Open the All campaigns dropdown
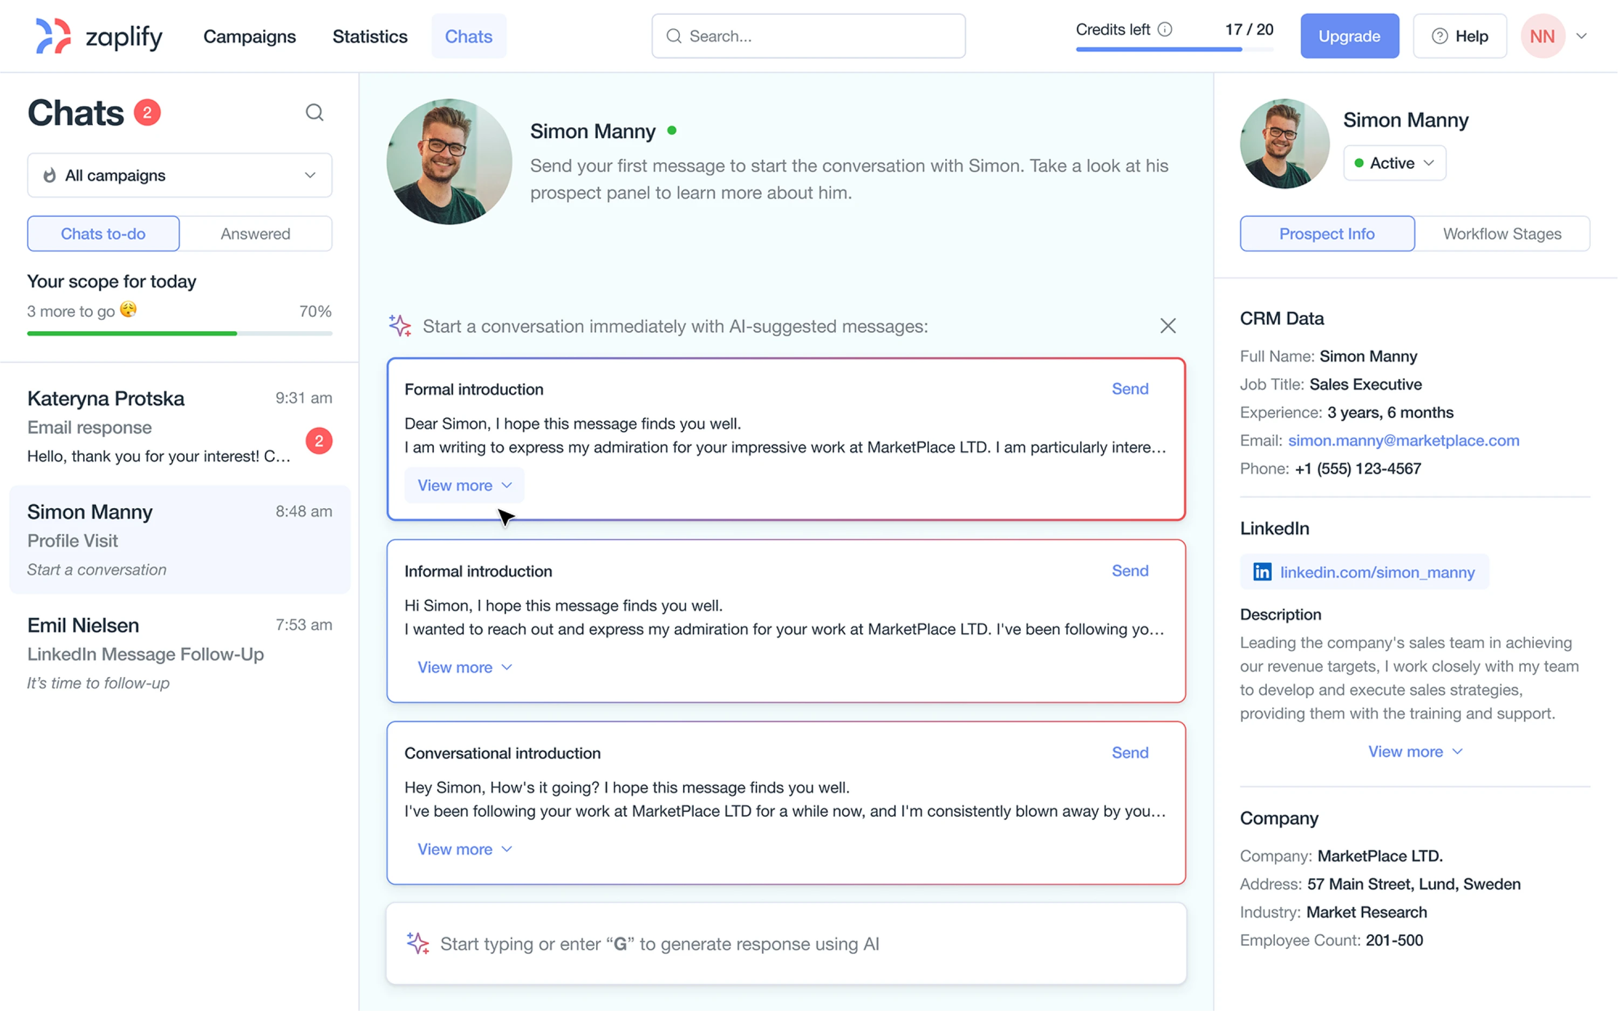 (x=179, y=175)
